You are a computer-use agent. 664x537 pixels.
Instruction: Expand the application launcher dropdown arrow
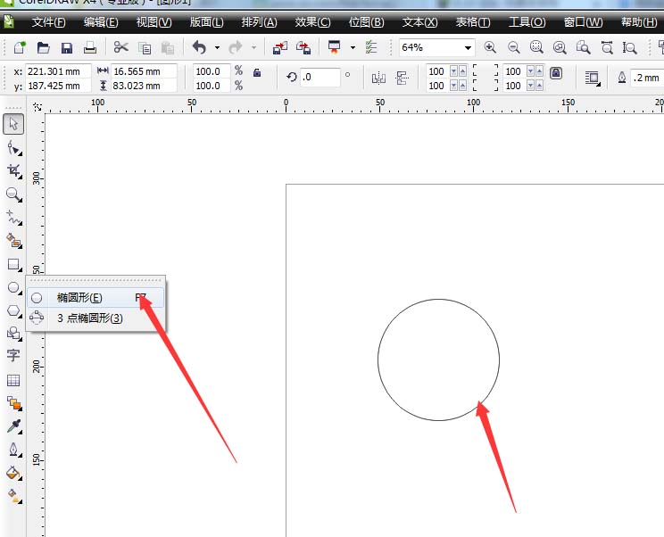coord(353,47)
